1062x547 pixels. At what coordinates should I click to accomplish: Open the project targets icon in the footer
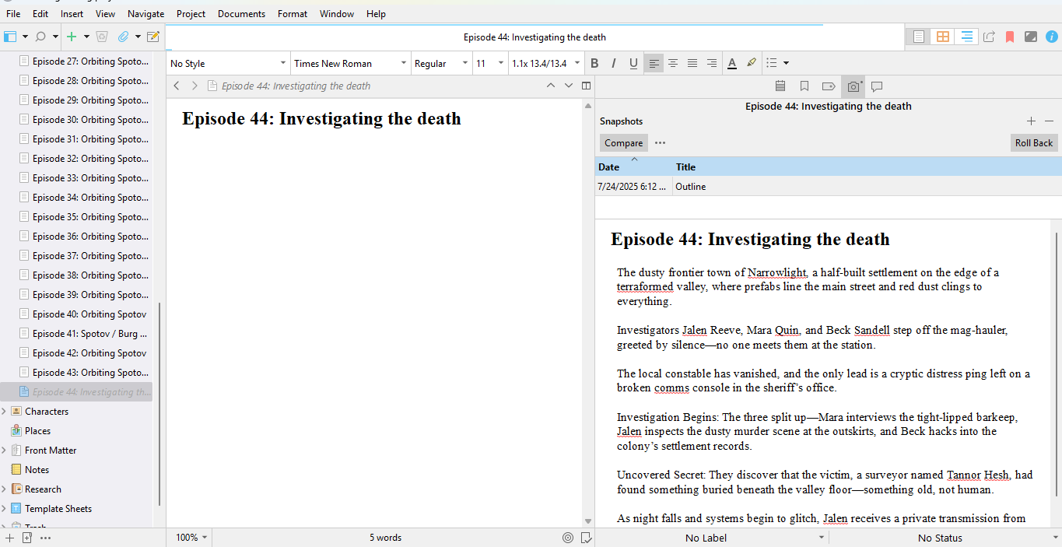(x=568, y=538)
